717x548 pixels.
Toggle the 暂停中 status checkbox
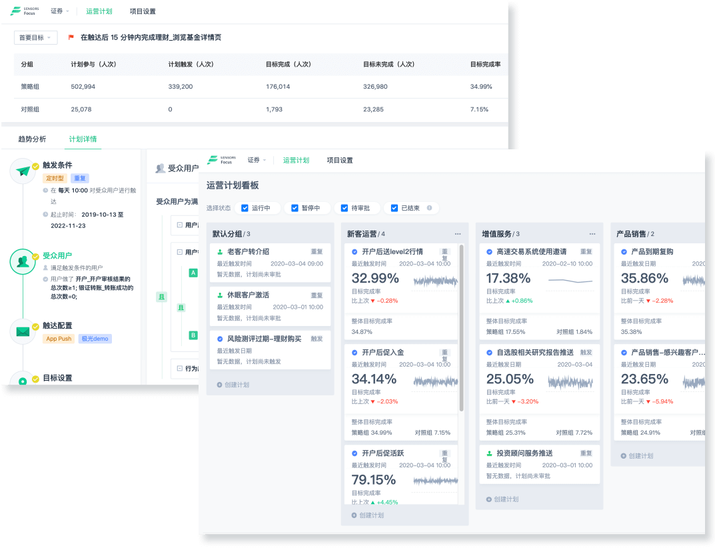[x=295, y=208]
